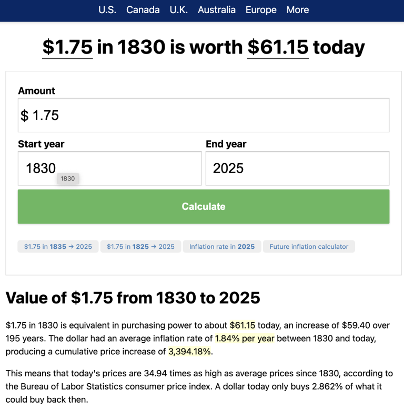
Task: Expand the More menu
Action: coord(298,10)
